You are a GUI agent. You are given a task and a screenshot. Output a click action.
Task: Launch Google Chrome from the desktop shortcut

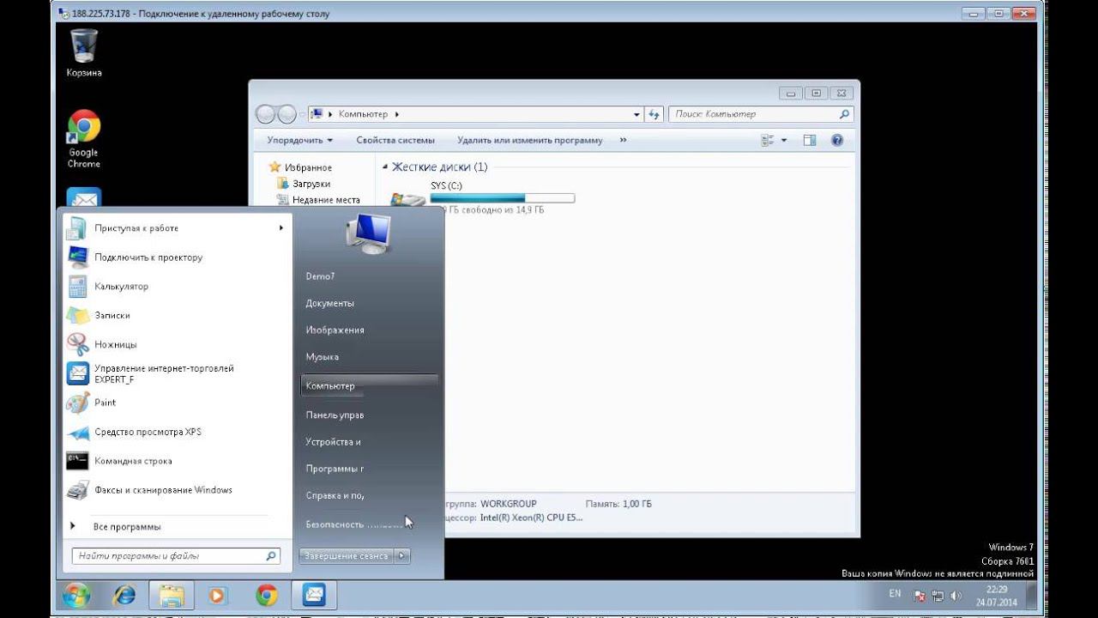point(84,139)
